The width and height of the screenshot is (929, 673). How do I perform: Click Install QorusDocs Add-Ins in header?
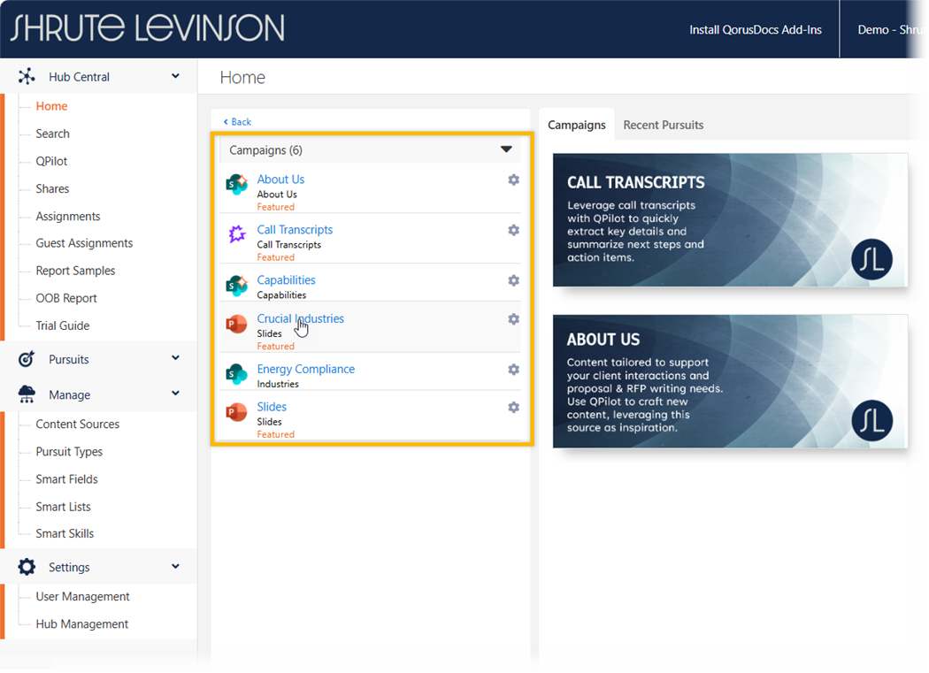coord(755,30)
